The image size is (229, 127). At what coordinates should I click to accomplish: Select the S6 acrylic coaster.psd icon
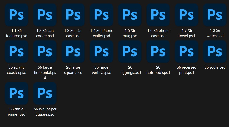(x=16, y=52)
